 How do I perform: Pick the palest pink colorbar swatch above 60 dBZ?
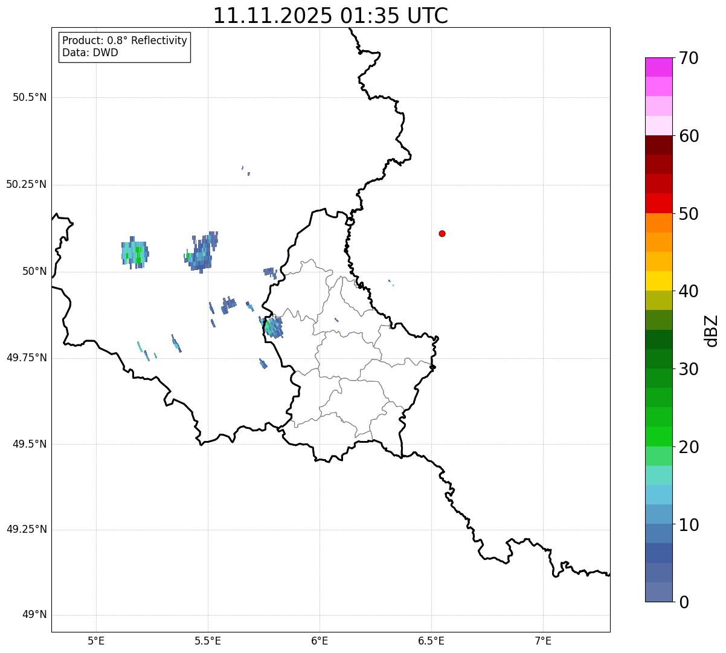click(x=658, y=126)
